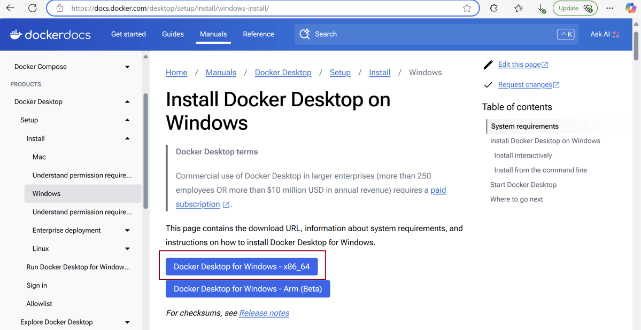Open the Release notes link
Image resolution: width=641 pixels, height=330 pixels.
264,313
